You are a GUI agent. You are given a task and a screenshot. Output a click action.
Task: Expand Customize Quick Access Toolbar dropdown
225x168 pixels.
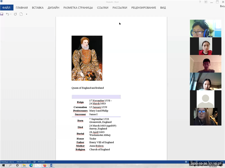pos(27,14)
